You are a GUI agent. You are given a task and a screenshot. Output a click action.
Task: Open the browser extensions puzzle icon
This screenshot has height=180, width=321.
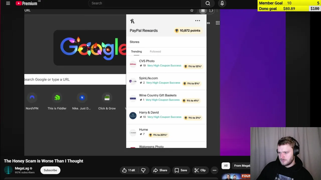[x=211, y=10]
